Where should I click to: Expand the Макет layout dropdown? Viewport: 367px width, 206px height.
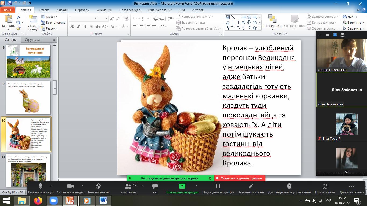50,17
